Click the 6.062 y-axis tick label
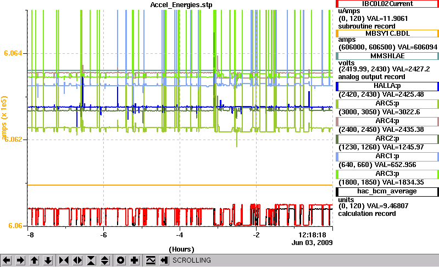 [x=13, y=140]
